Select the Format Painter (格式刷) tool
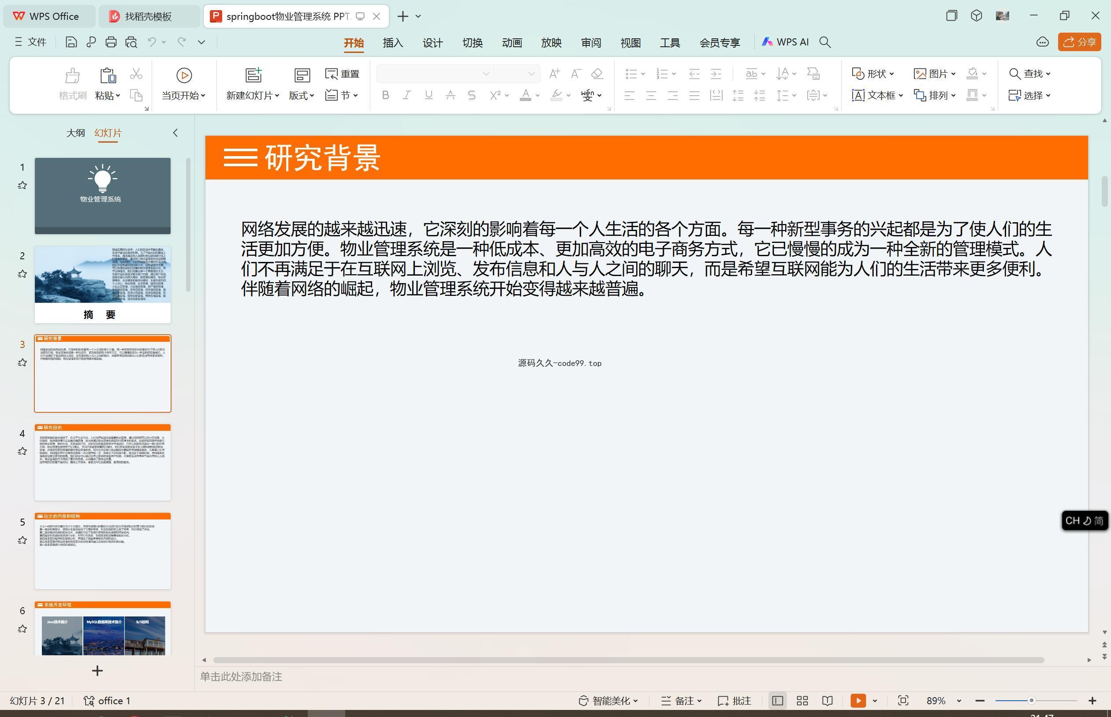Image resolution: width=1111 pixels, height=717 pixels. (x=73, y=85)
